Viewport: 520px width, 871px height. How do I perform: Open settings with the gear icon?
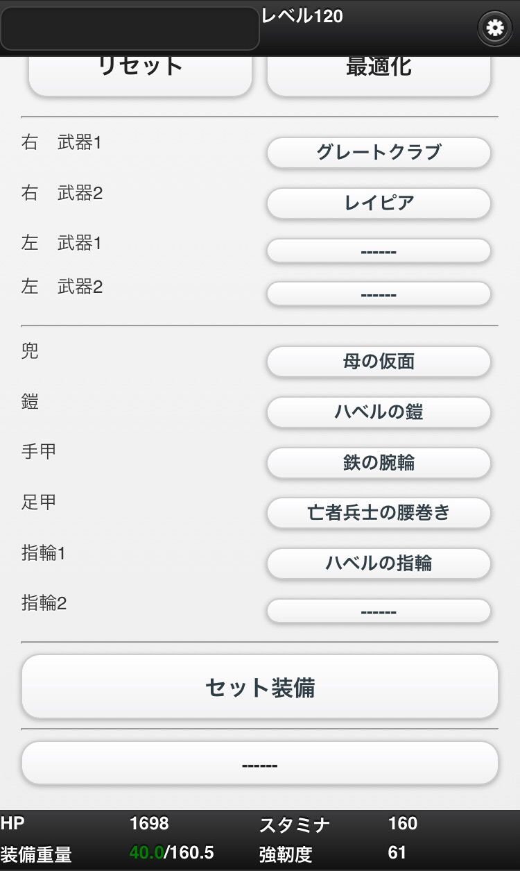494,28
